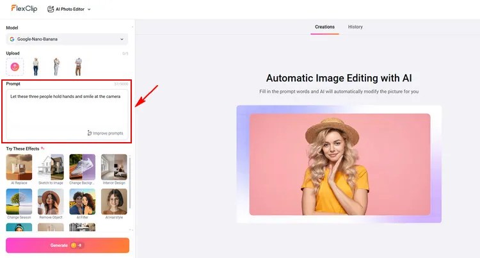Choose the Remove Object effect
The image size is (480, 258).
[51, 204]
